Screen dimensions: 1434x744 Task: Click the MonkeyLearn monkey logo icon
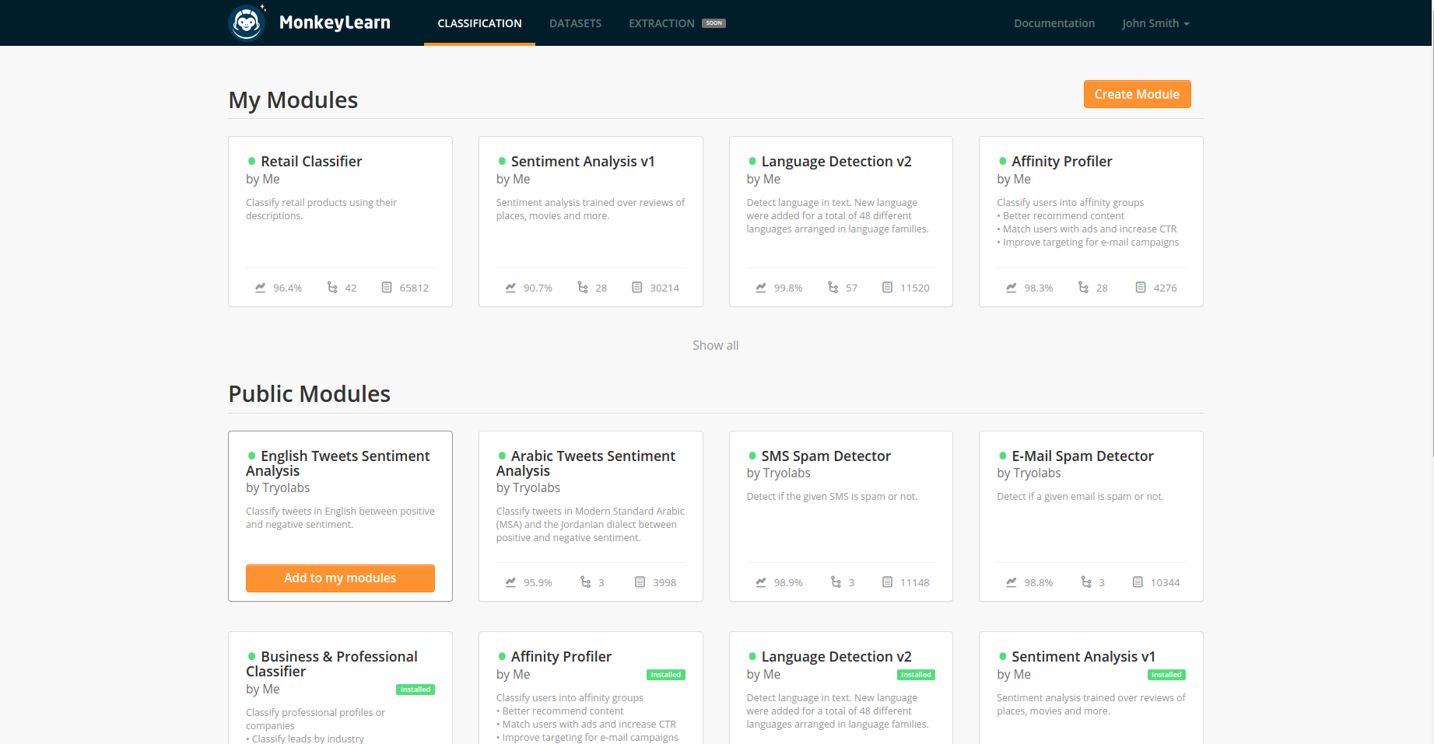point(247,22)
